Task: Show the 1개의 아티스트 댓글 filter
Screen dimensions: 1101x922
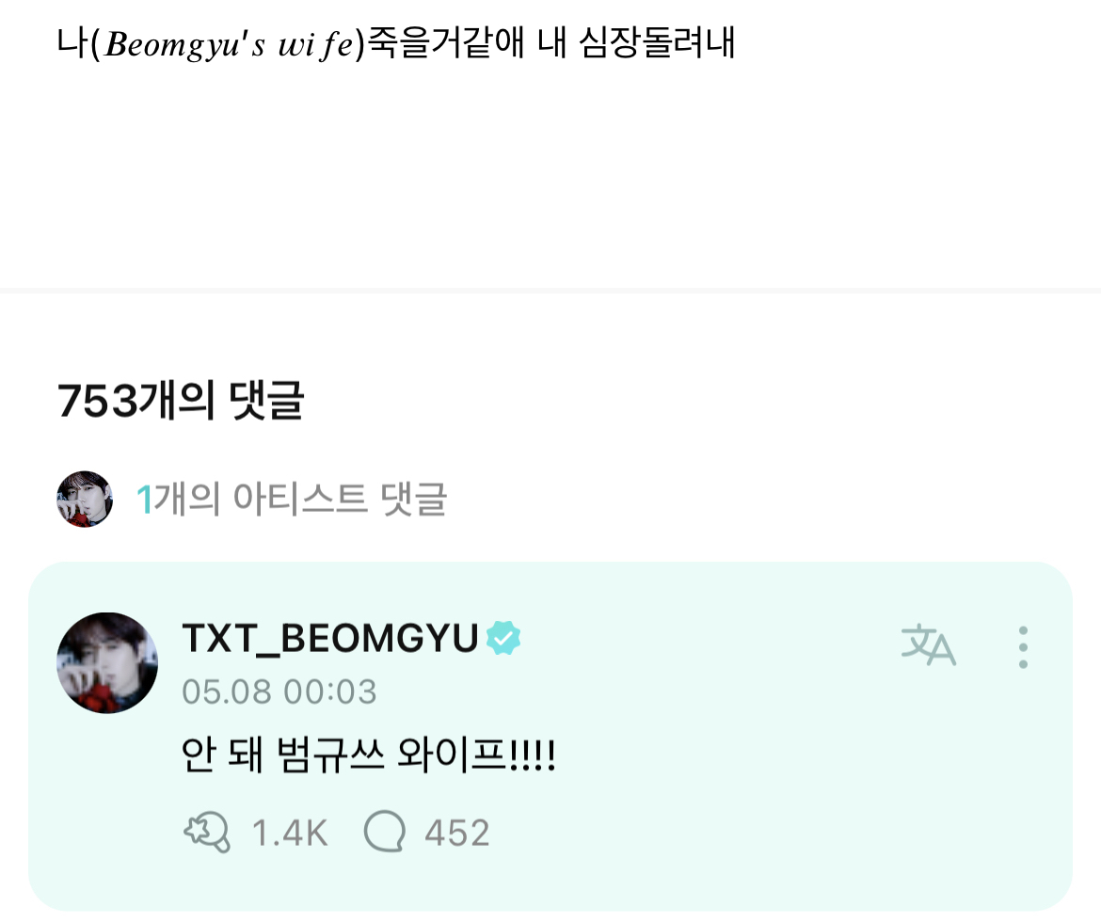Action: click(292, 499)
